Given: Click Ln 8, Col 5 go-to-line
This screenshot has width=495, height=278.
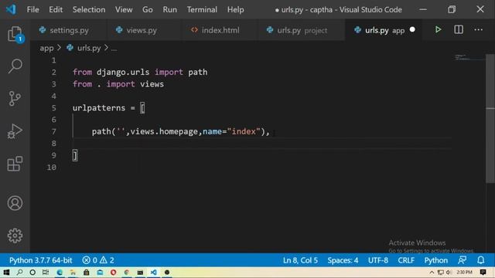Looking at the screenshot, I should pos(300,260).
